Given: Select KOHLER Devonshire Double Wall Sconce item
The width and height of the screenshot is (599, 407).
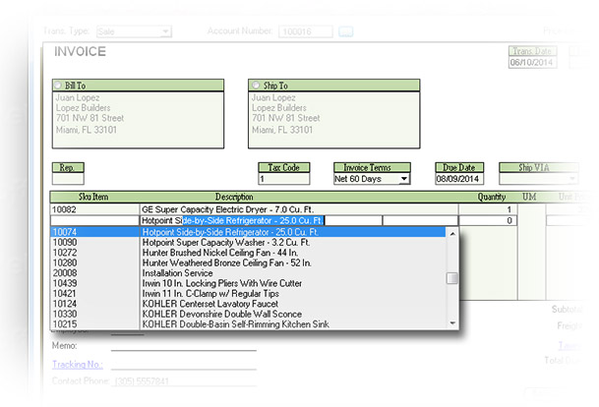Looking at the screenshot, I should [248, 314].
